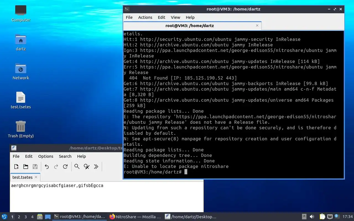Click the terminal icon in terminal title bar
Screen dimensions: 354x221
tap(127, 9)
